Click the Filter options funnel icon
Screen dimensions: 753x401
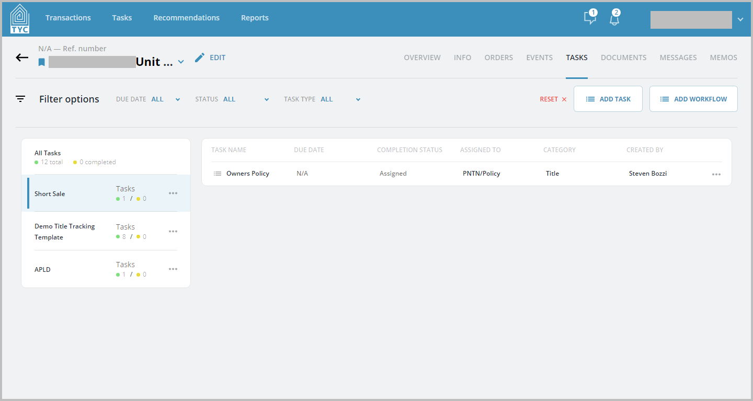(x=20, y=99)
